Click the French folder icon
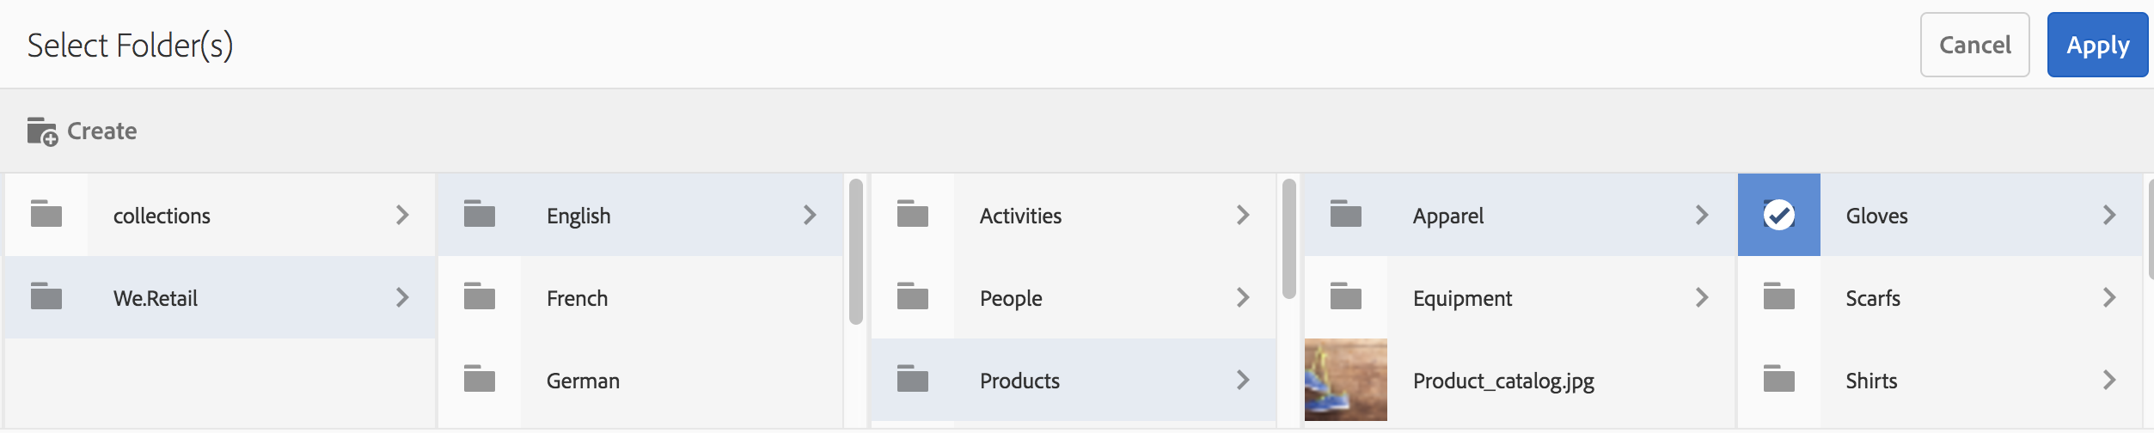 pos(480,296)
